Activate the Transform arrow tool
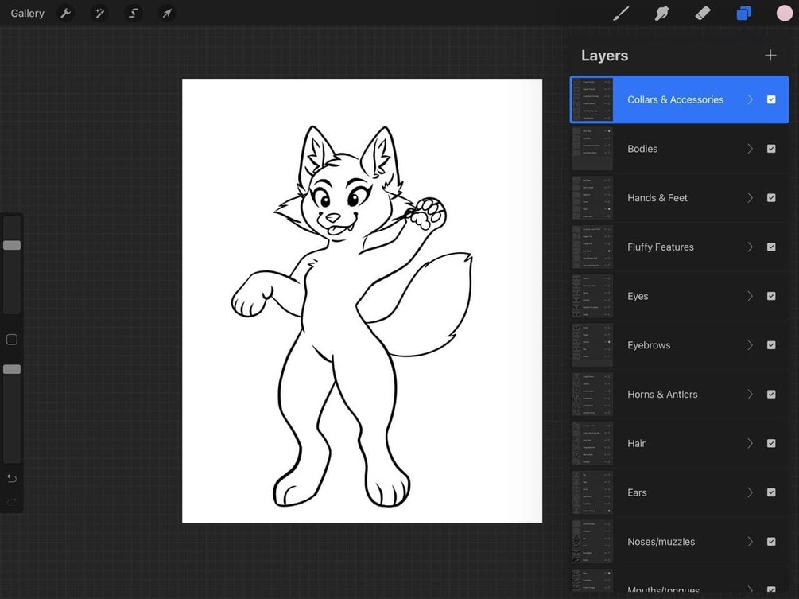Viewport: 799px width, 599px height. 167,14
